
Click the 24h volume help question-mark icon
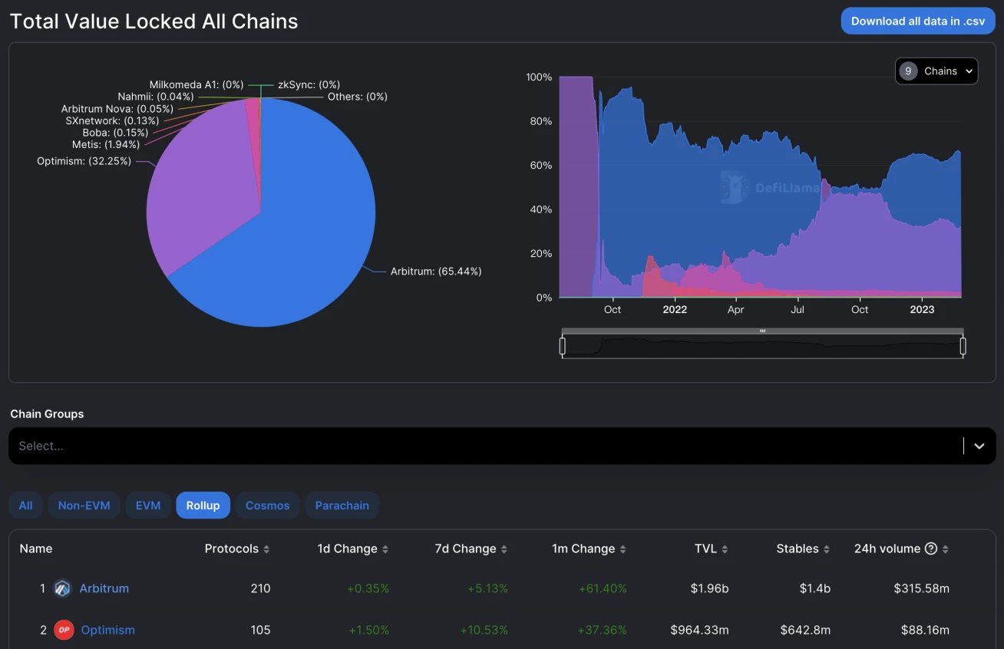coord(931,549)
